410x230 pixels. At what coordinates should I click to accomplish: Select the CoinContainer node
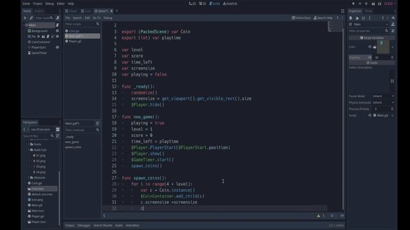40,42
